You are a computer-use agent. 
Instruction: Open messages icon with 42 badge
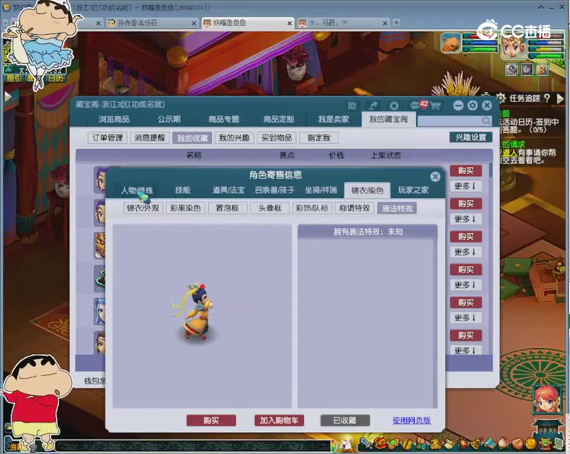(419, 105)
